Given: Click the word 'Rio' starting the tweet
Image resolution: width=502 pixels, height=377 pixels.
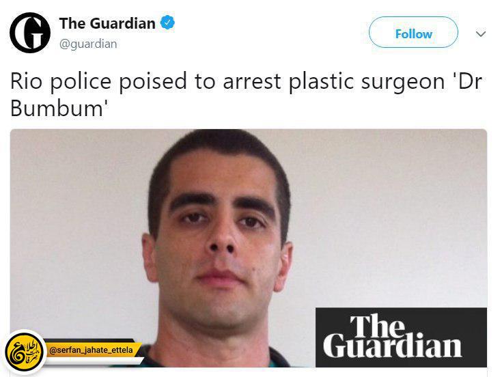Looking at the screenshot, I should point(26,81).
